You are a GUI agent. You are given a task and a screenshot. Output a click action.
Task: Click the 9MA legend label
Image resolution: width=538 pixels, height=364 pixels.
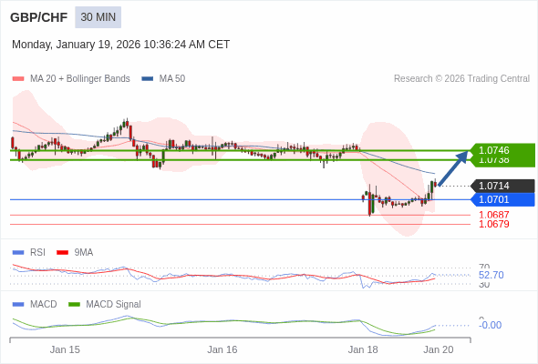click(x=84, y=253)
